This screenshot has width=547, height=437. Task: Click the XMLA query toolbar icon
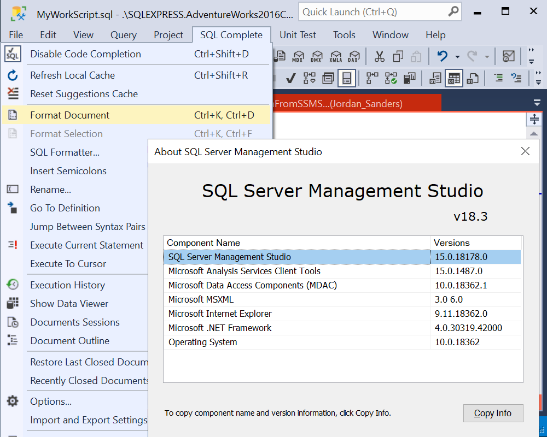[335, 56]
